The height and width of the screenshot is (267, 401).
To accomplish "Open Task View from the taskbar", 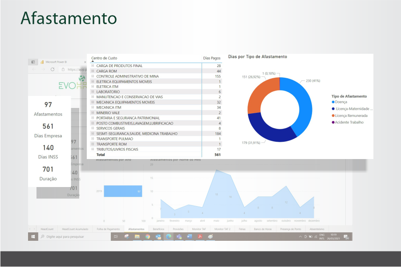I will pyautogui.click(x=116, y=237).
